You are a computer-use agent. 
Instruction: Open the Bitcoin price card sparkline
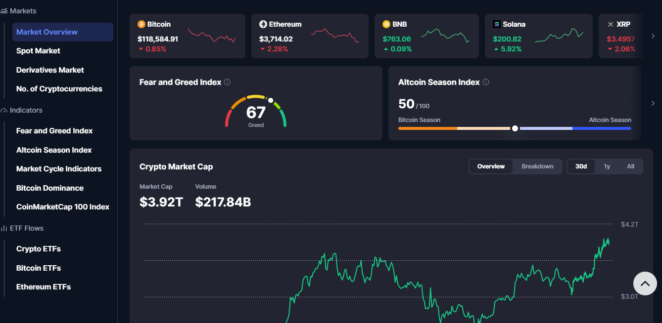212,36
